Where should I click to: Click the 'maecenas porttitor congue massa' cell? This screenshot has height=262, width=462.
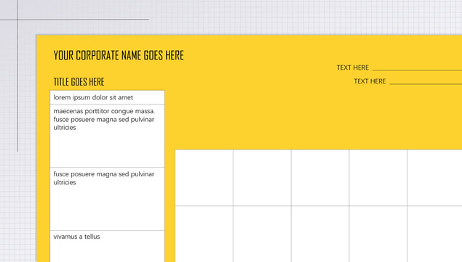107,136
